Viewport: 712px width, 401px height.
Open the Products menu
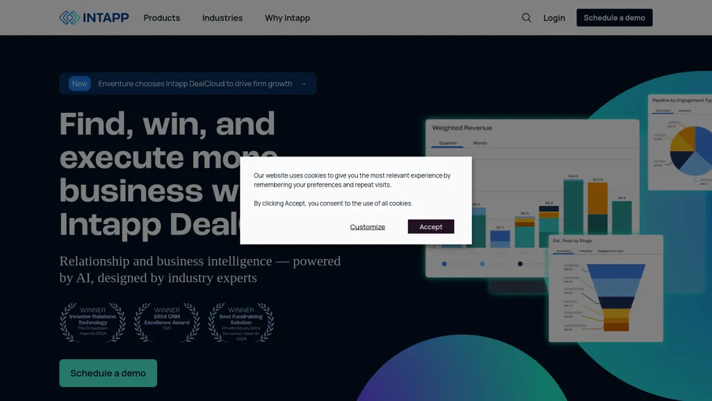point(161,17)
